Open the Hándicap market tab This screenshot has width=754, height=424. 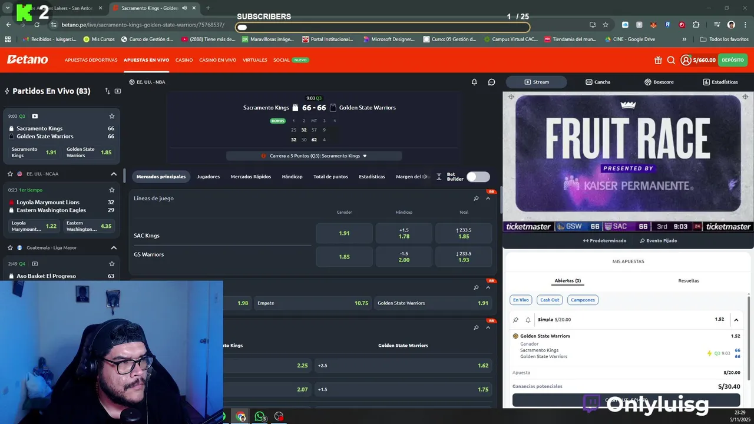click(x=292, y=177)
